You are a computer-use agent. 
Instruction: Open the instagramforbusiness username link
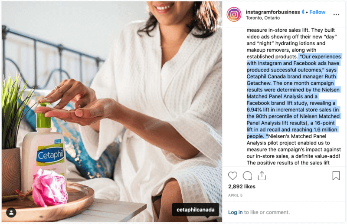273,12
